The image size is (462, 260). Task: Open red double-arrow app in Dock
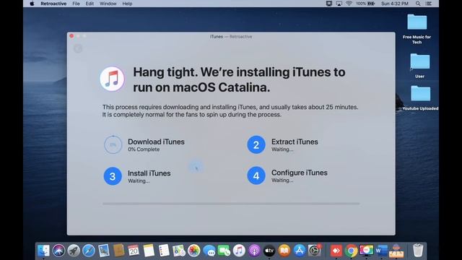(336, 251)
